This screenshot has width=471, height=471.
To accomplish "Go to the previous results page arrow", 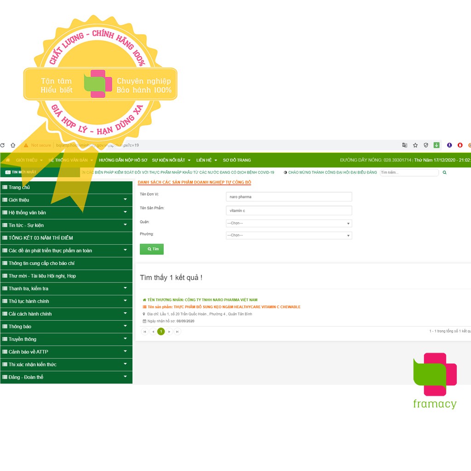I will point(153,331).
